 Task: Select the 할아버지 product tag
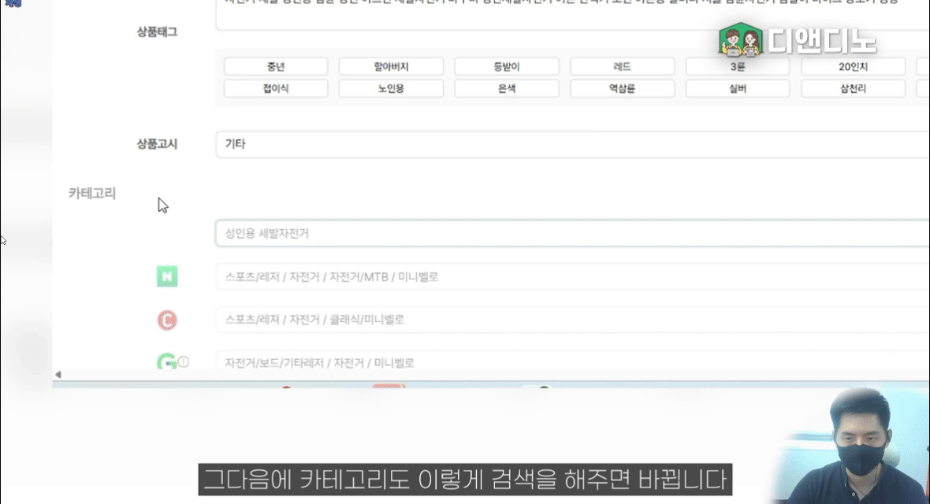coord(391,67)
